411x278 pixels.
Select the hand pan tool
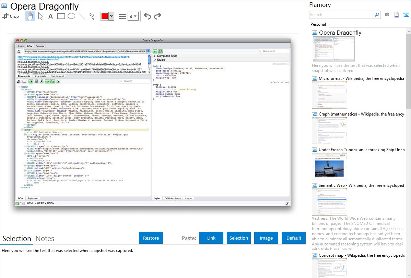click(30, 16)
